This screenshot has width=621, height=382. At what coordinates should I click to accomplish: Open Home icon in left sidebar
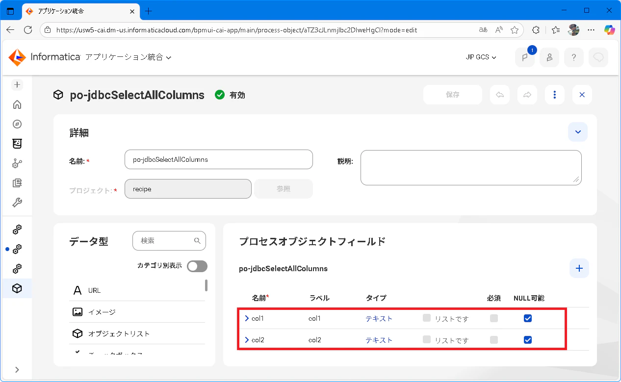tap(17, 104)
